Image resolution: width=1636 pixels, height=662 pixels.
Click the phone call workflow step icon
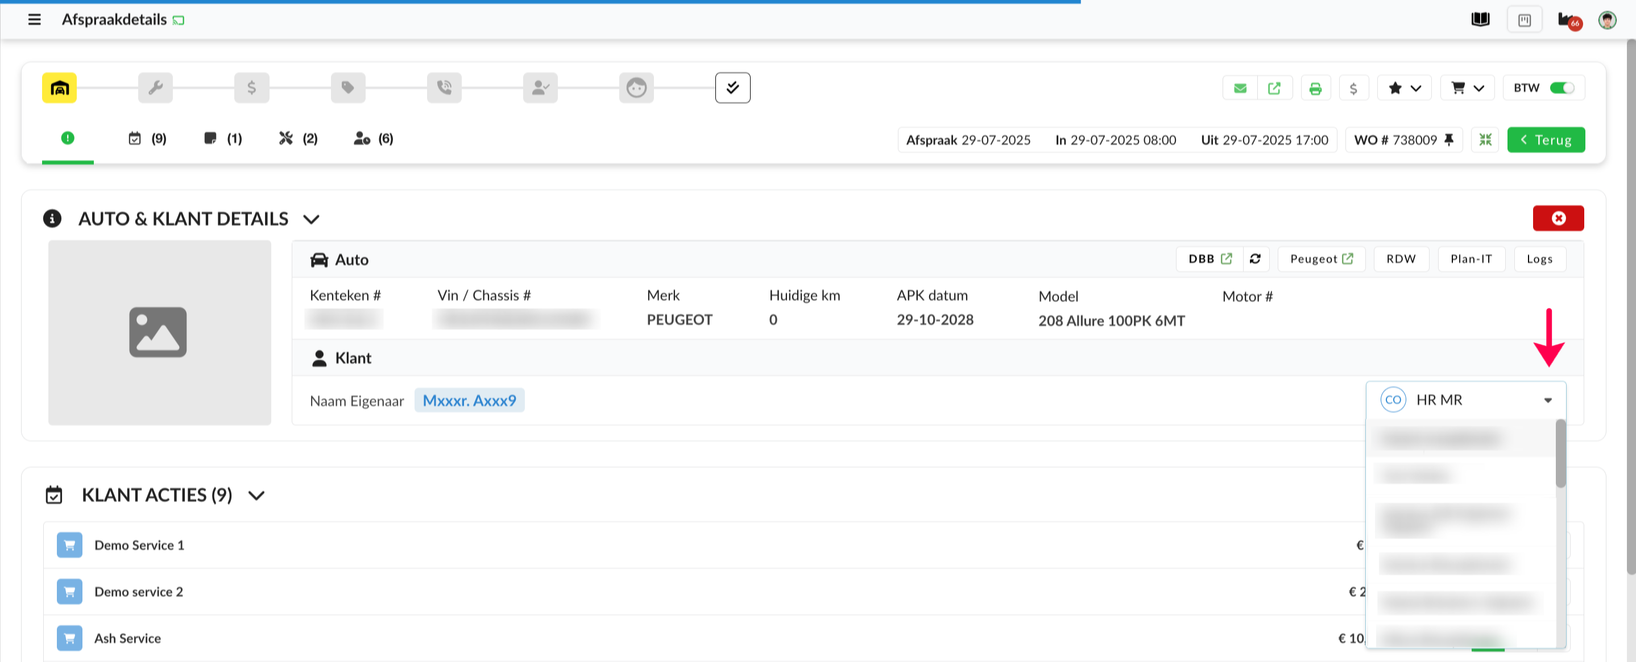click(x=444, y=88)
